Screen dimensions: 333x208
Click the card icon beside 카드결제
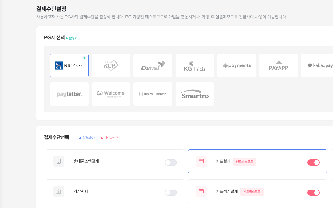point(201,161)
